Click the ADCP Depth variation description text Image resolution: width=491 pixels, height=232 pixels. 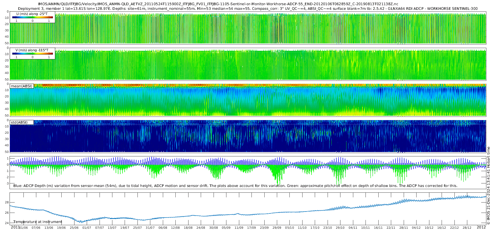[235, 186]
